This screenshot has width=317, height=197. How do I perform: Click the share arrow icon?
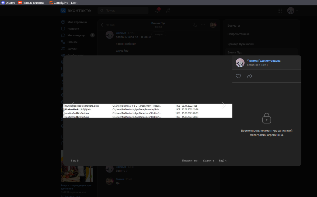249,76
